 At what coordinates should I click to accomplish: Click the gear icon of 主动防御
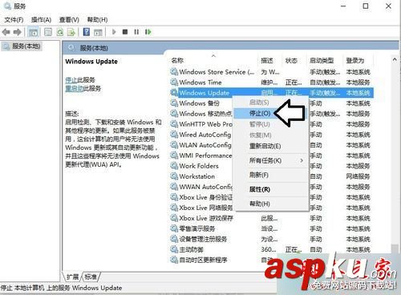[174, 249]
